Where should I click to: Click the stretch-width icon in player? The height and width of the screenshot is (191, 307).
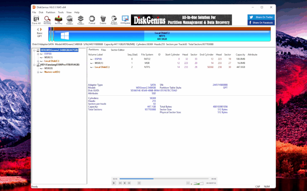click(x=188, y=183)
